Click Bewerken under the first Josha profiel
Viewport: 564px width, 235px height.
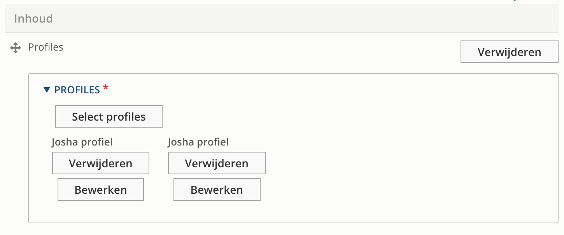pyautogui.click(x=101, y=190)
